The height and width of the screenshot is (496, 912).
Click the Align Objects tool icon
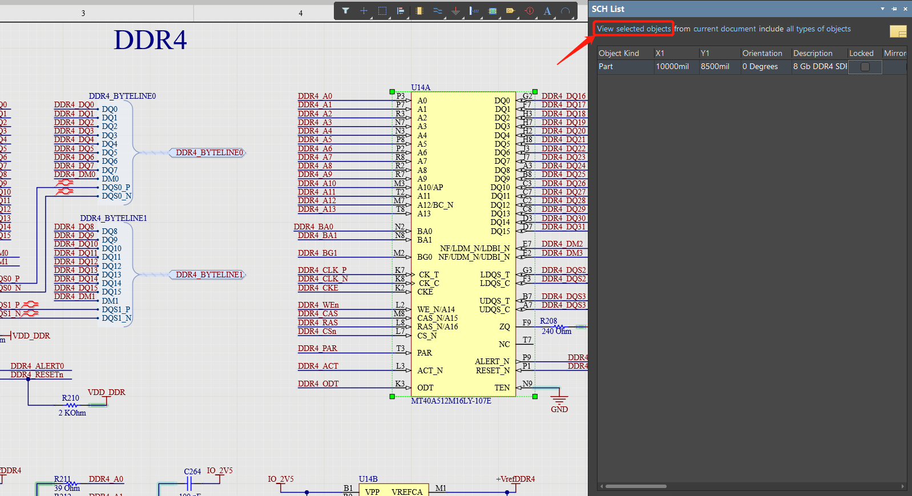[401, 11]
